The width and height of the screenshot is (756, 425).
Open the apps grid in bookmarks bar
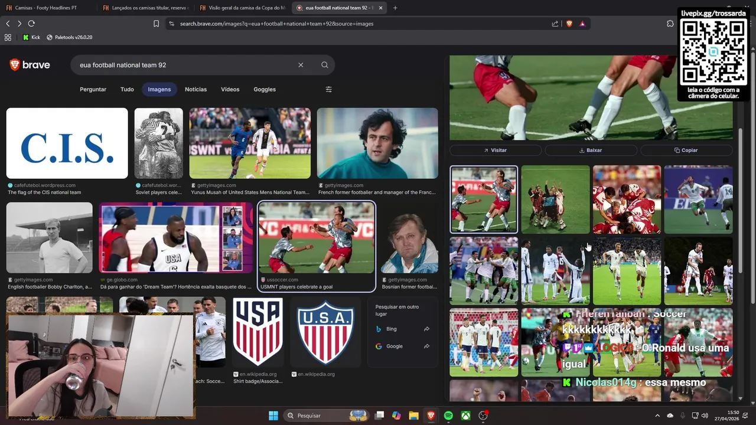(x=8, y=37)
